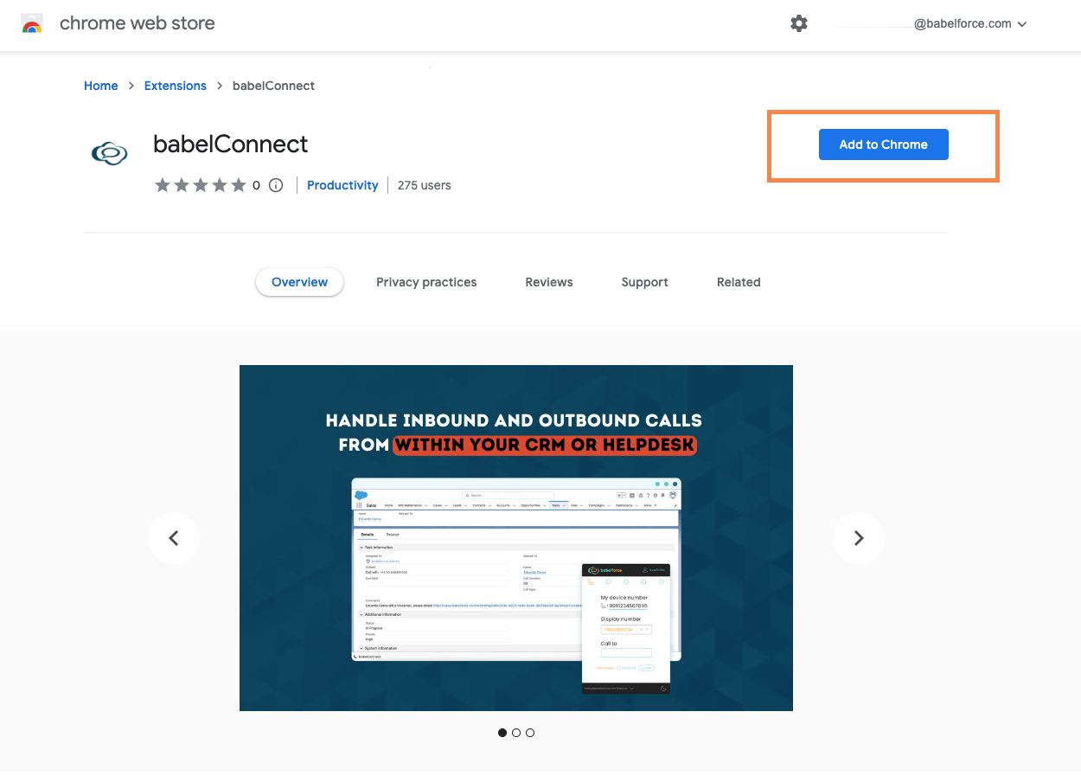Switch to the Overview tab

tap(299, 282)
